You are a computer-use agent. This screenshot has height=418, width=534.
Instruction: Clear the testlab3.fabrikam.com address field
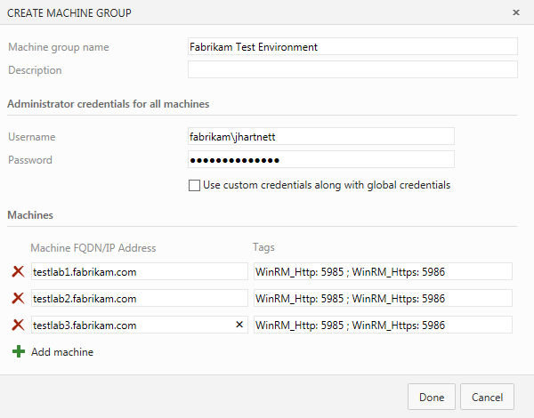coord(239,326)
